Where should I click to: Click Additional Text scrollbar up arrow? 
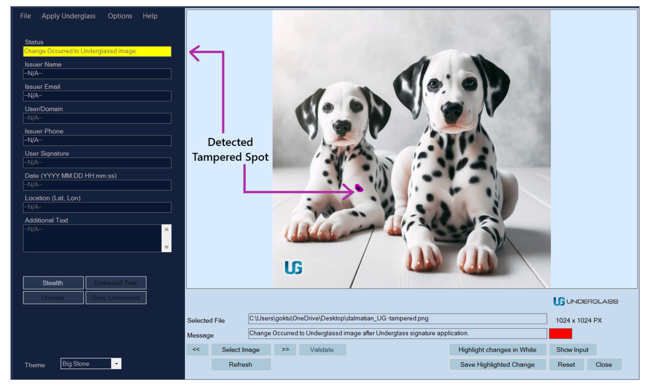pyautogui.click(x=167, y=229)
